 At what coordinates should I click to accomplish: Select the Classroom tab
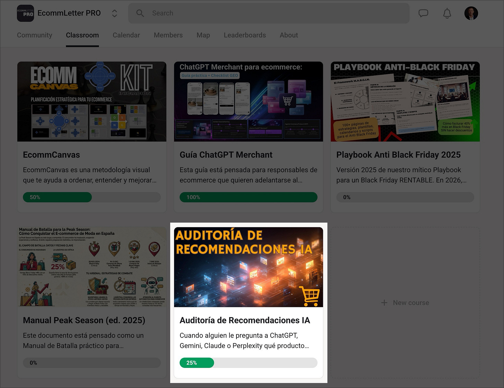[82, 35]
